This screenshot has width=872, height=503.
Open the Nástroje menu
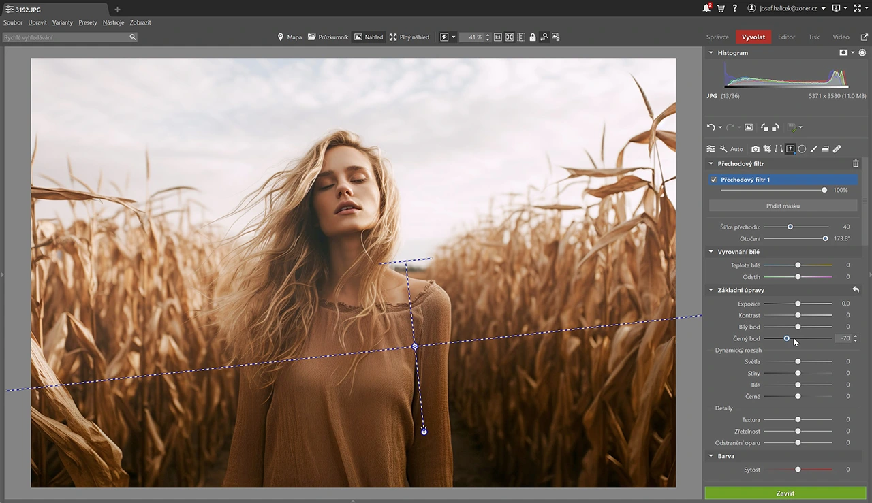click(x=113, y=22)
